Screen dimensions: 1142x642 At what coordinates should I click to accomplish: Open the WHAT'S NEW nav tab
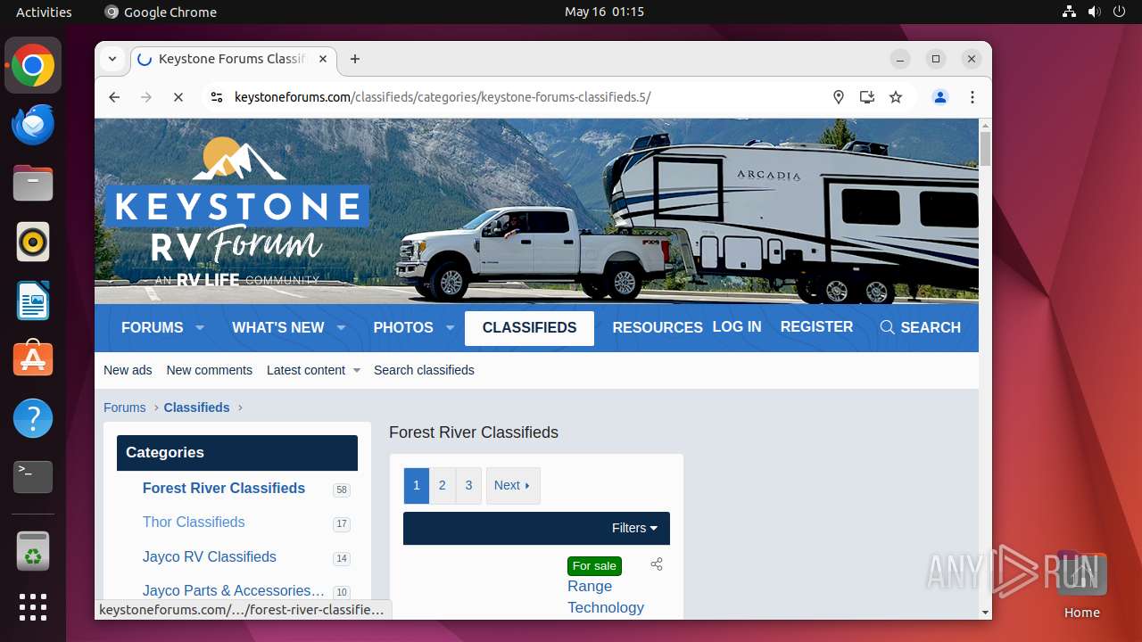[x=278, y=328]
